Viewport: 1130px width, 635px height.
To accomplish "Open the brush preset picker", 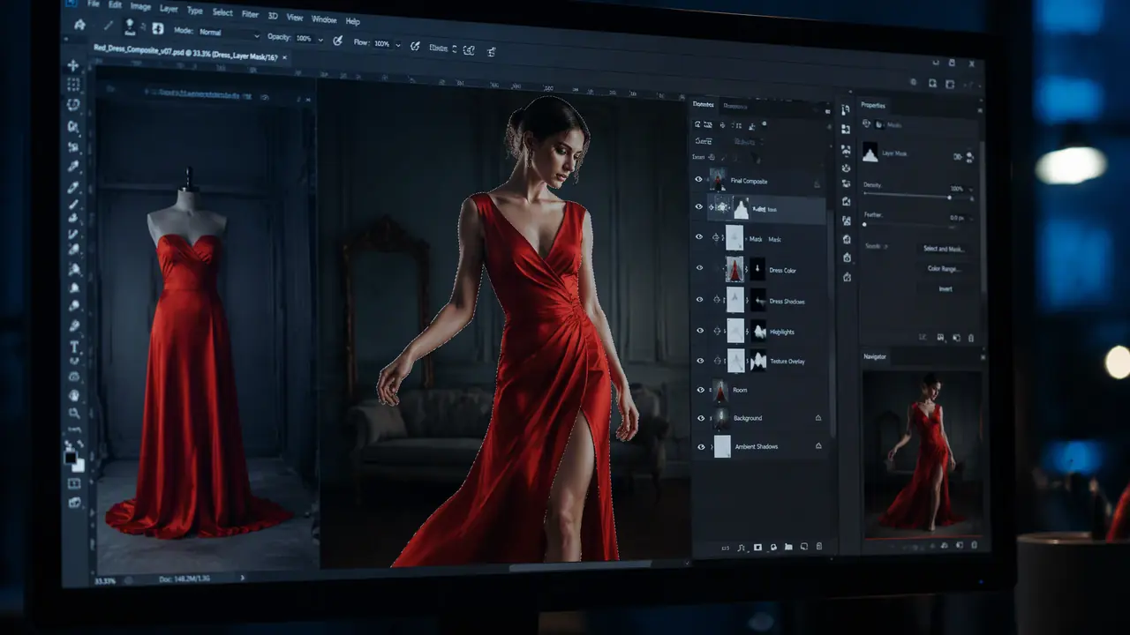I will pos(130,26).
